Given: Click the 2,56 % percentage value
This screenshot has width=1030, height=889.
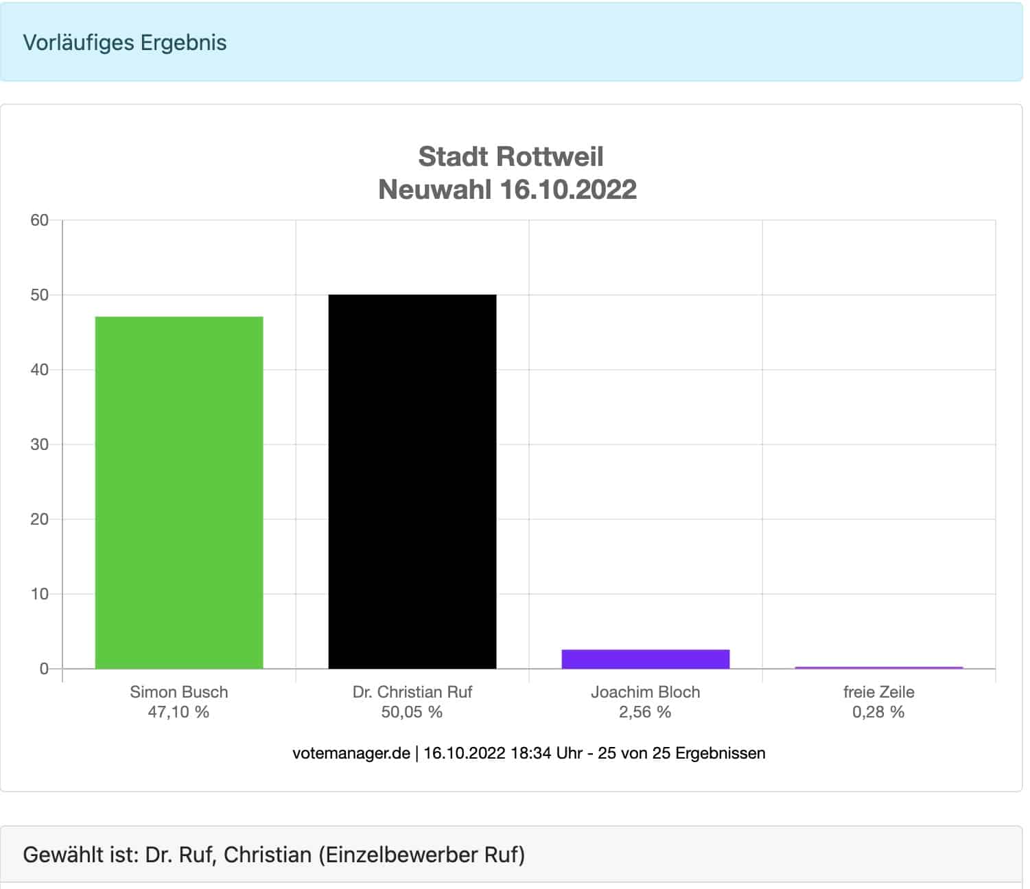Looking at the screenshot, I should 645,712.
